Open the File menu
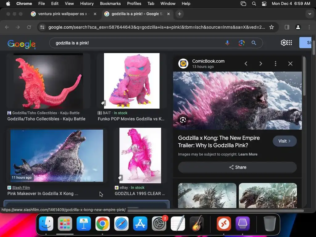 pyautogui.click(x=42, y=4)
